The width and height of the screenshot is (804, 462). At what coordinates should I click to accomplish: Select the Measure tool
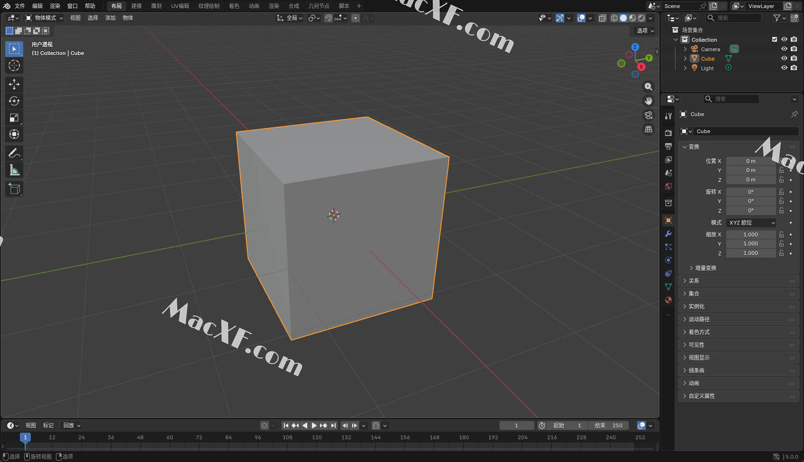coord(14,170)
